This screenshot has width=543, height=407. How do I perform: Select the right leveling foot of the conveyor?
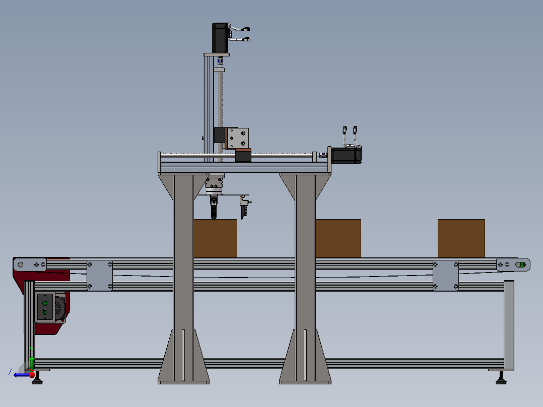coord(501,378)
